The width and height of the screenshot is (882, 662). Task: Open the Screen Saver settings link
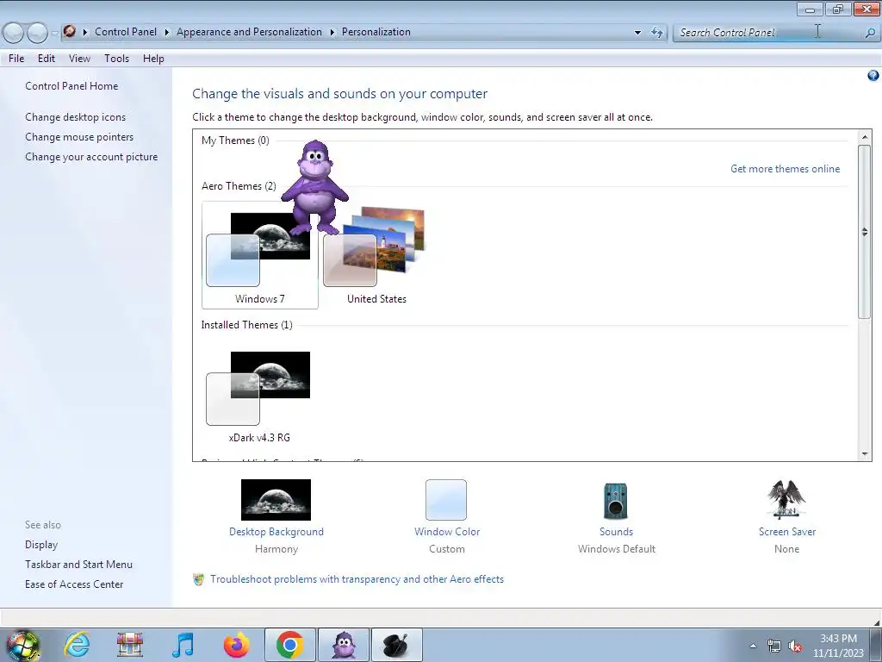point(786,532)
